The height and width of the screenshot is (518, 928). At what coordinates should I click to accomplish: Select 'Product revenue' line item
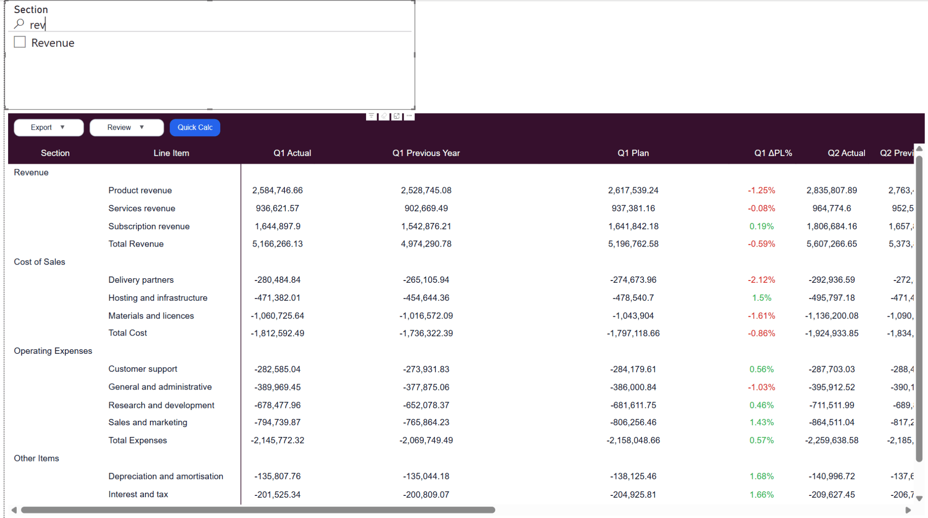click(140, 190)
